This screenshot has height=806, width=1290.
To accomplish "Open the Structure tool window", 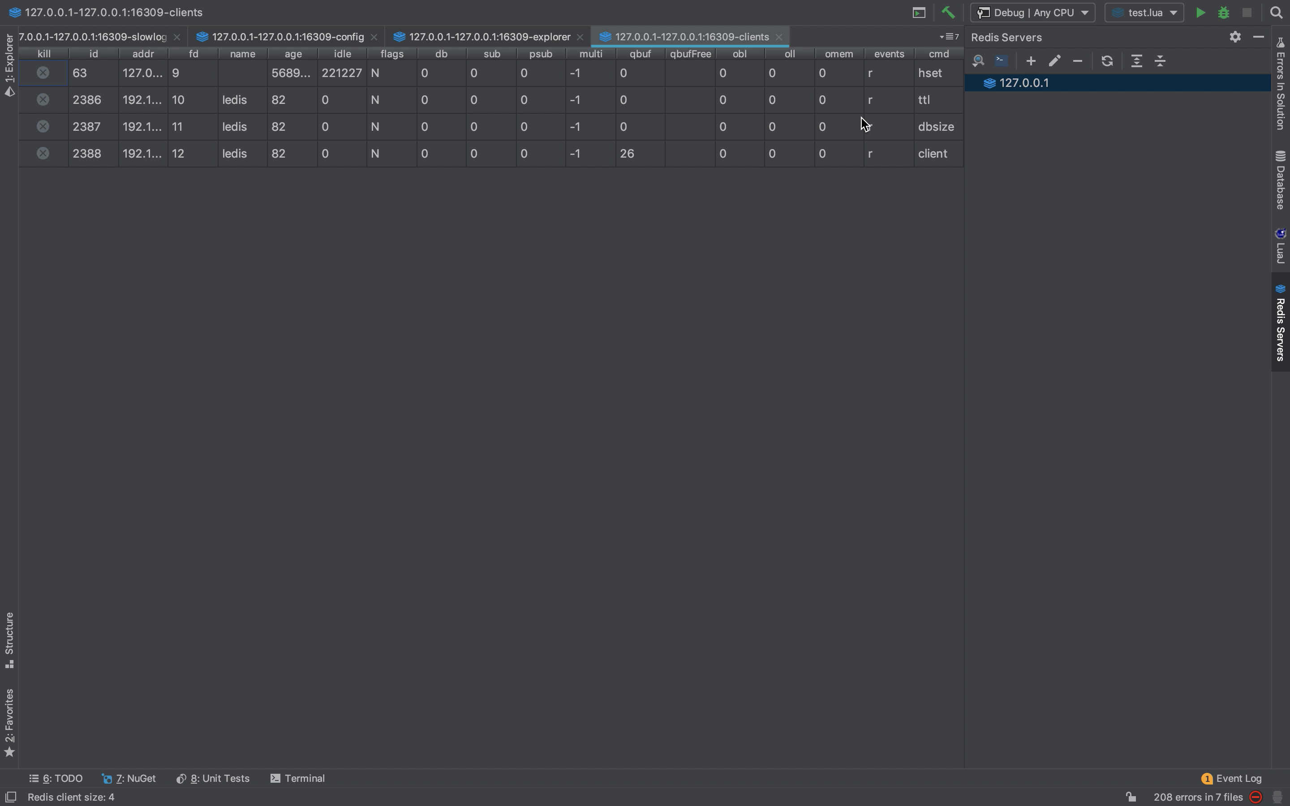I will pos(9,640).
